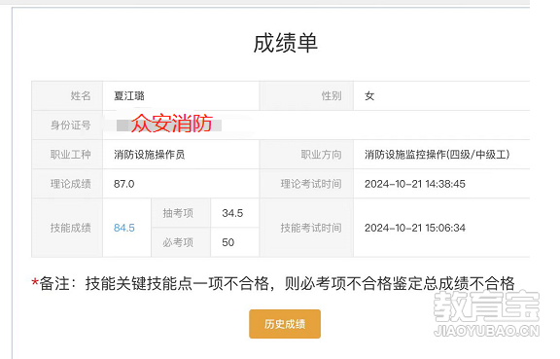Viewport: 560px width, 359px height.
Task: Select the name value 夏江璐
Action: [129, 95]
